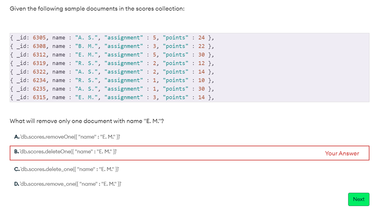Click the _id value 6234
Image resolution: width=383 pixels, height=211 pixels.
39,80
